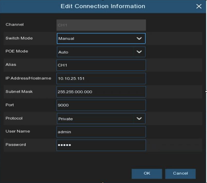This screenshot has height=183, width=207.
Task: Click the Password label text
Action: point(15,145)
